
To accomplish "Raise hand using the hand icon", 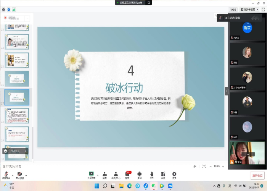I will (x=151, y=174).
